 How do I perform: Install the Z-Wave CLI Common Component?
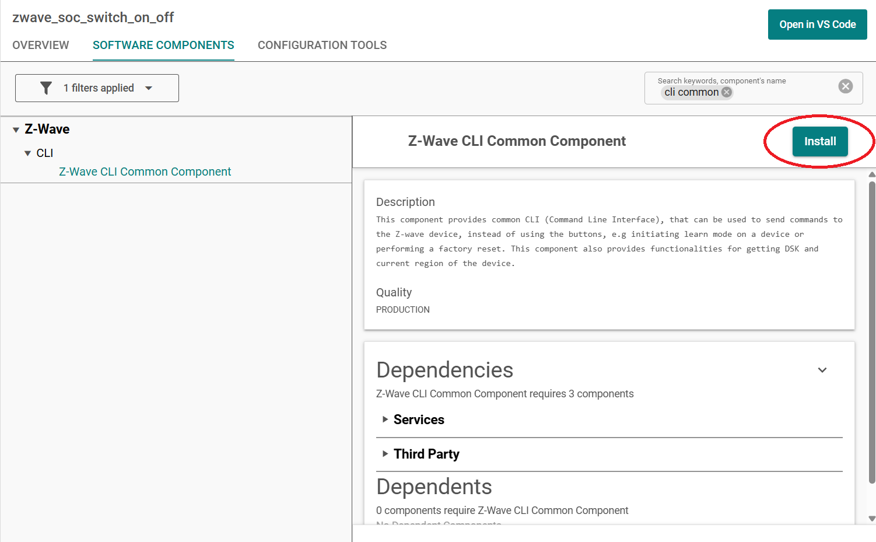(x=820, y=141)
